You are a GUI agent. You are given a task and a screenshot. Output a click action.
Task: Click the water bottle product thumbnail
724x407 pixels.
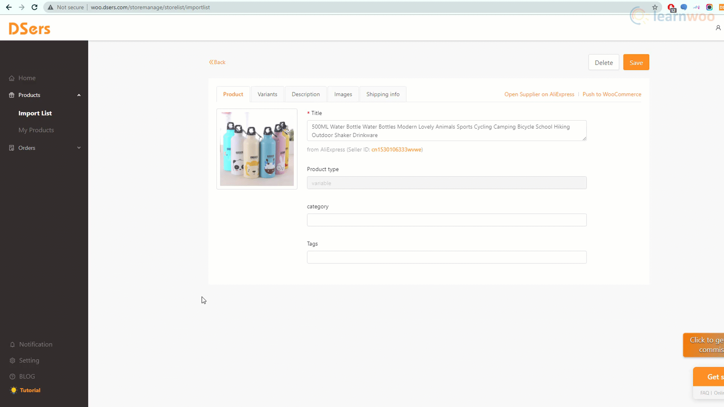(257, 149)
